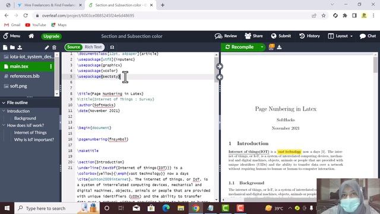This screenshot has height=214, width=380.
Task: Open main.tex file options menu
Action: tap(51, 66)
